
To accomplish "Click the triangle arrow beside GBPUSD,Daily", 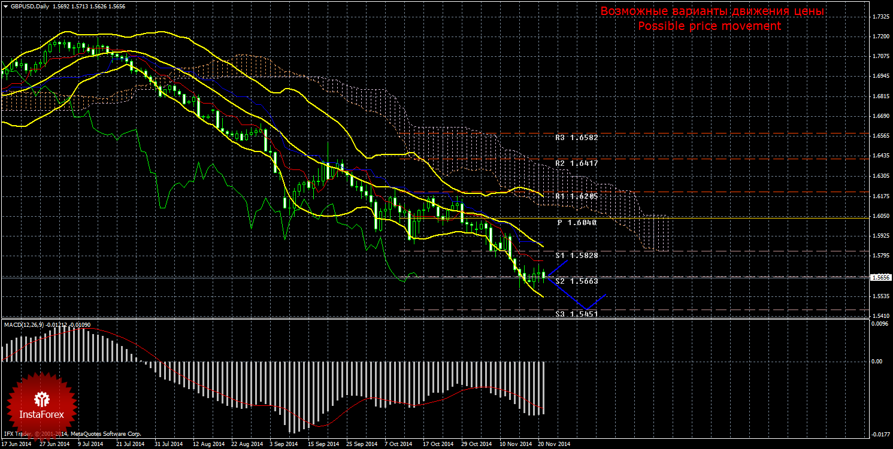I will 5,7.
